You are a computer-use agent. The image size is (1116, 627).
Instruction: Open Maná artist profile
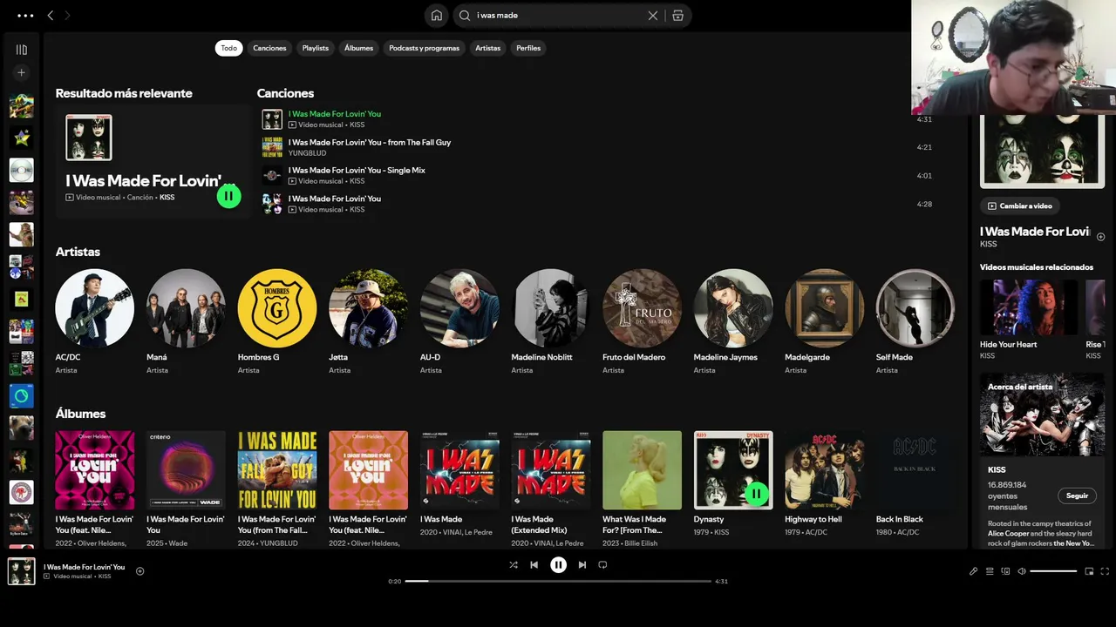[x=186, y=308]
